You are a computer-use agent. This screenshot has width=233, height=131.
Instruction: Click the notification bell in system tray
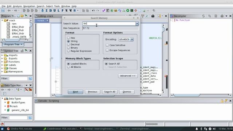(x=197, y=129)
